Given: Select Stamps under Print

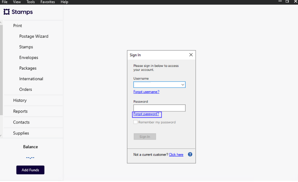Looking at the screenshot, I should [x=26, y=47].
